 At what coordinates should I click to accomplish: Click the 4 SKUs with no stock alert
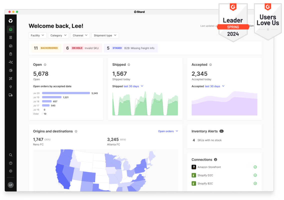pos(207,140)
